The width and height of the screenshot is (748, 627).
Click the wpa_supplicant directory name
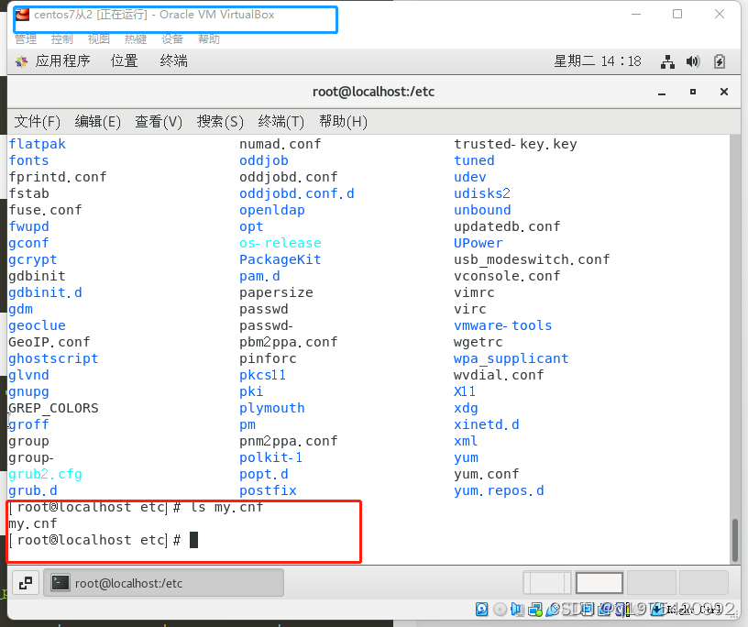511,358
